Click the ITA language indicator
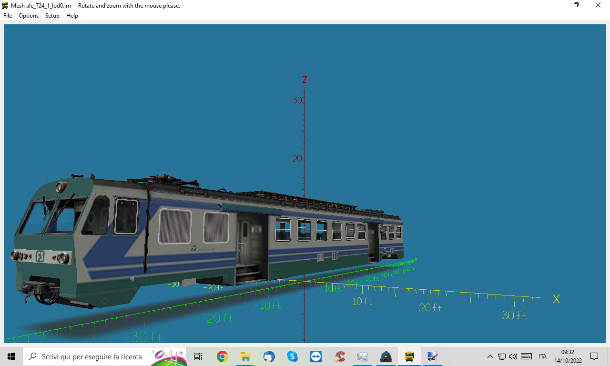Screen dimensions: 610x366 click(543, 356)
